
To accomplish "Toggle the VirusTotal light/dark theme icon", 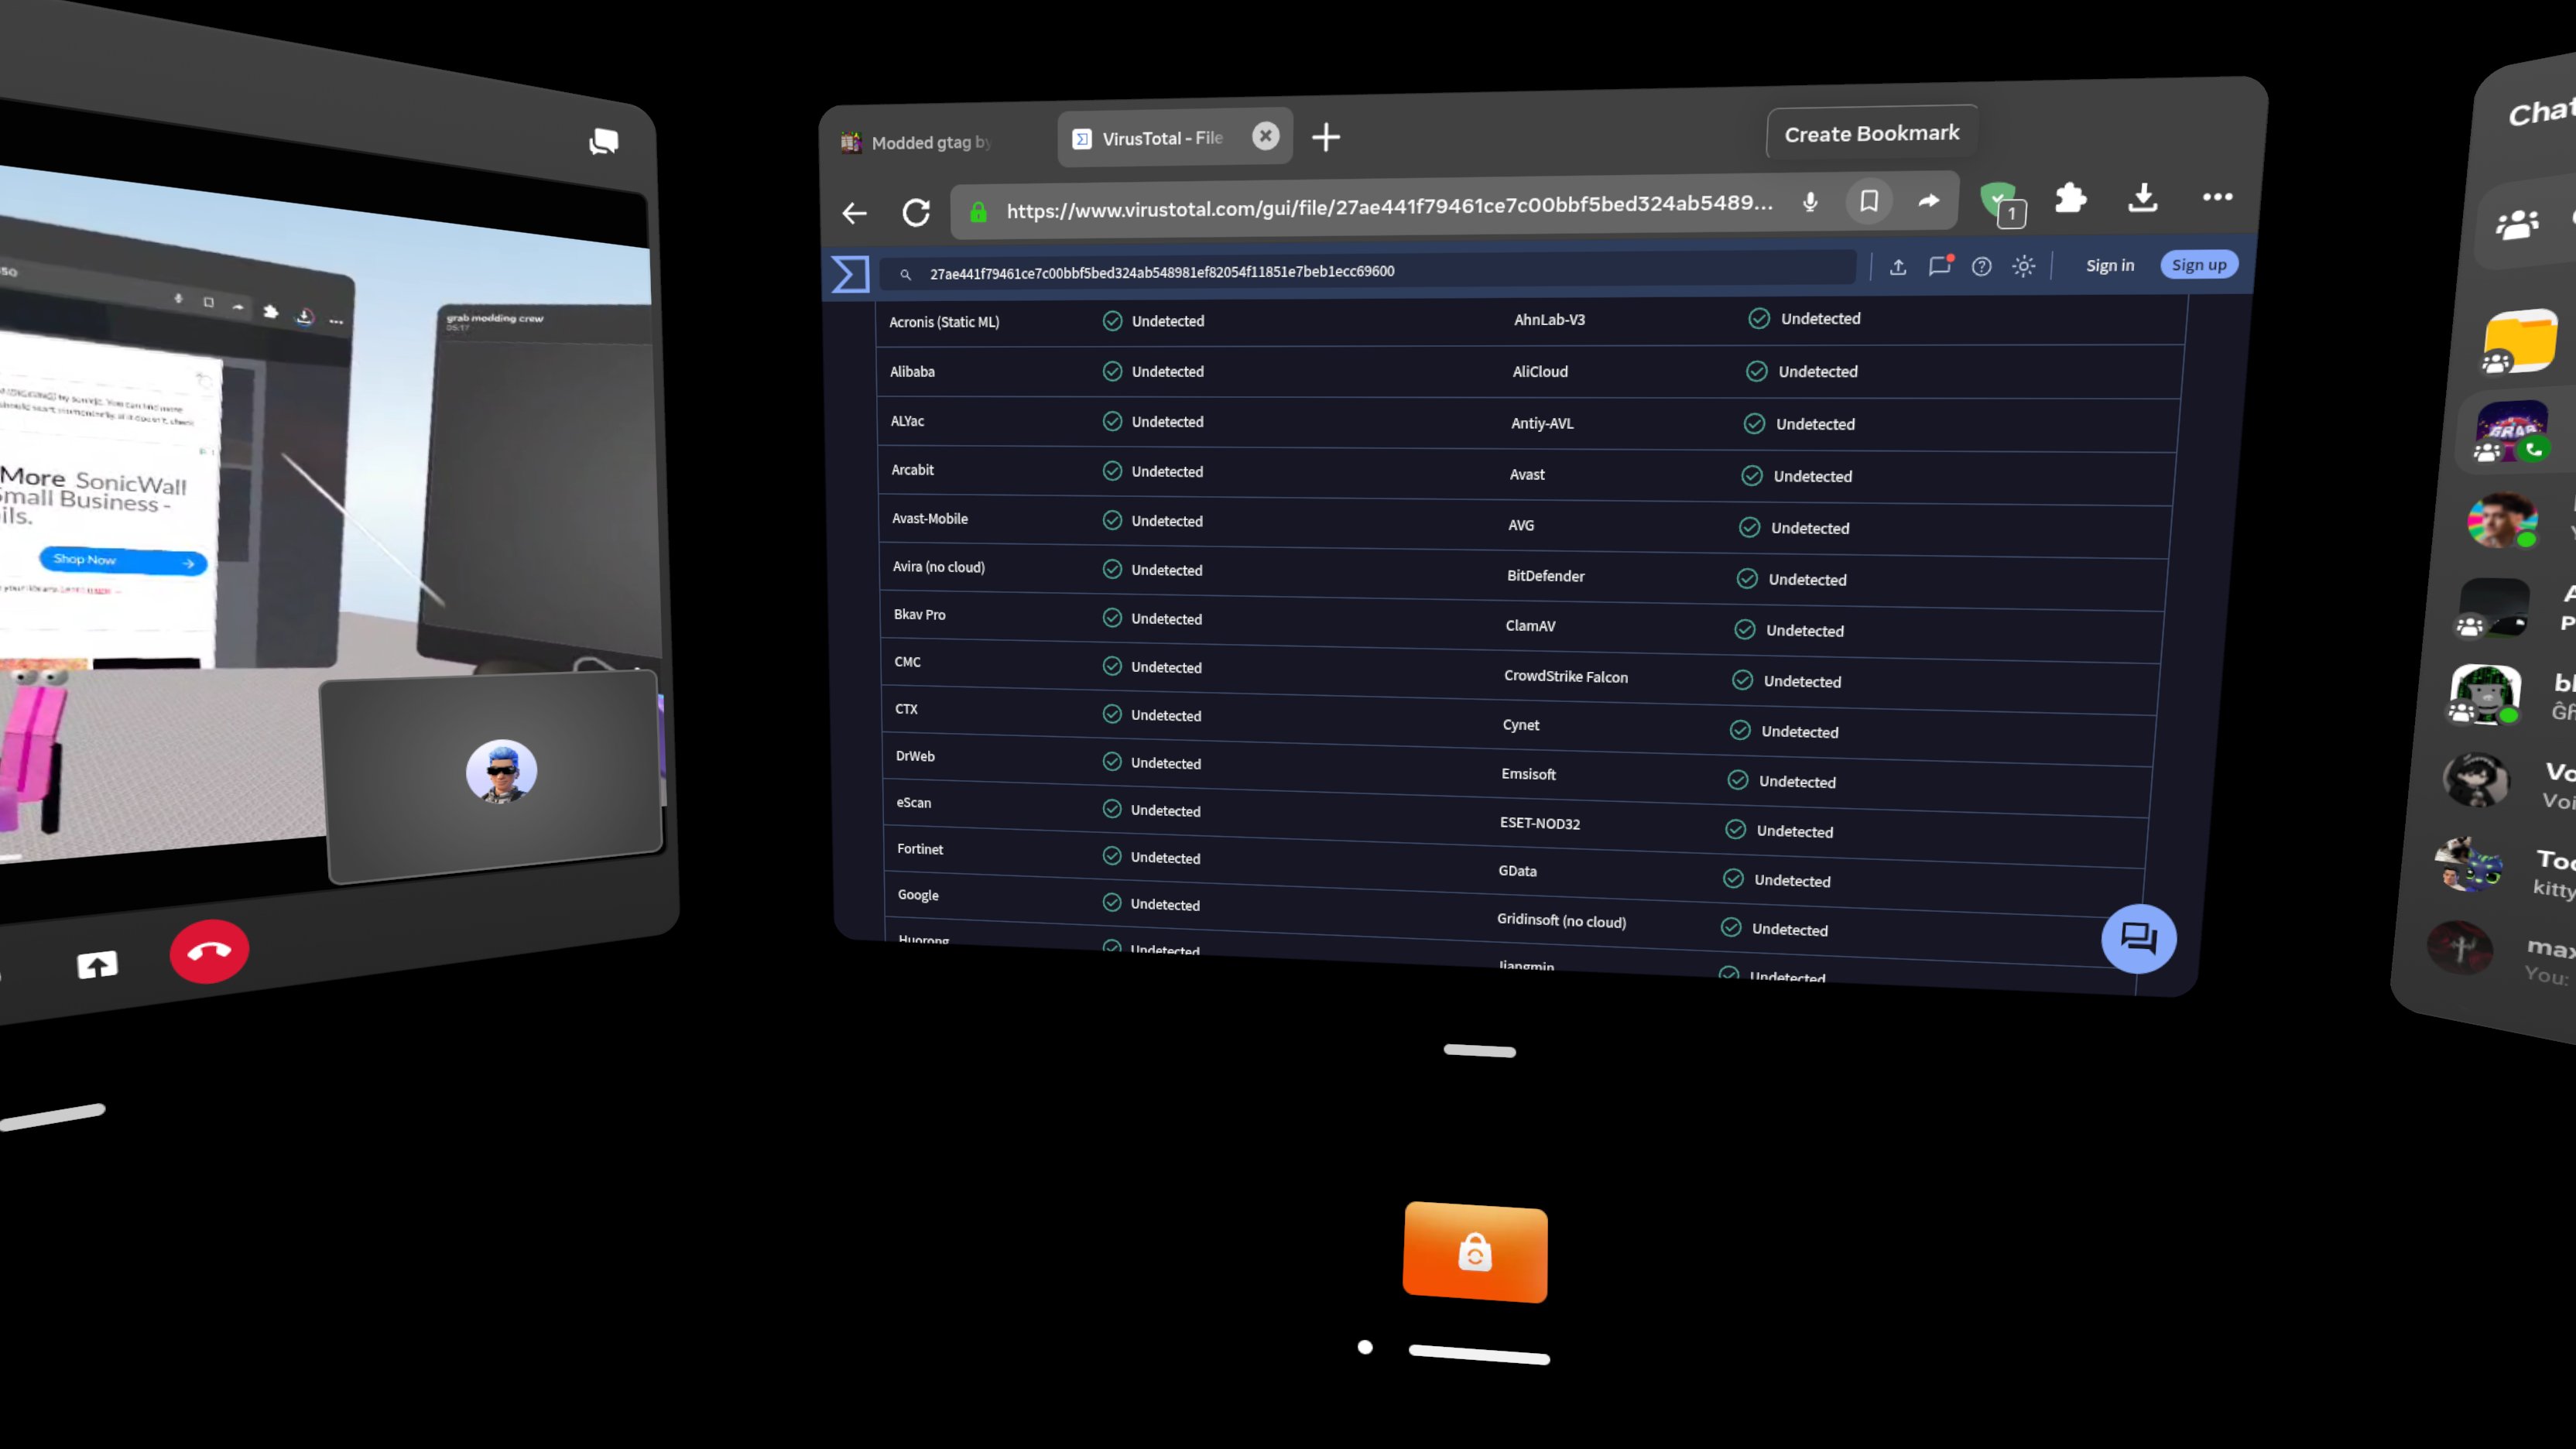I will coord(2023,266).
